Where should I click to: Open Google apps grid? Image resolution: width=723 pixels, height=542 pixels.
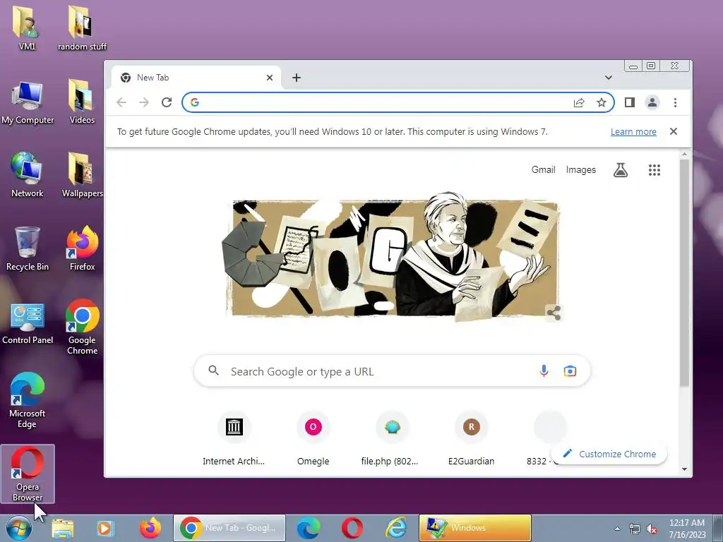(x=655, y=170)
